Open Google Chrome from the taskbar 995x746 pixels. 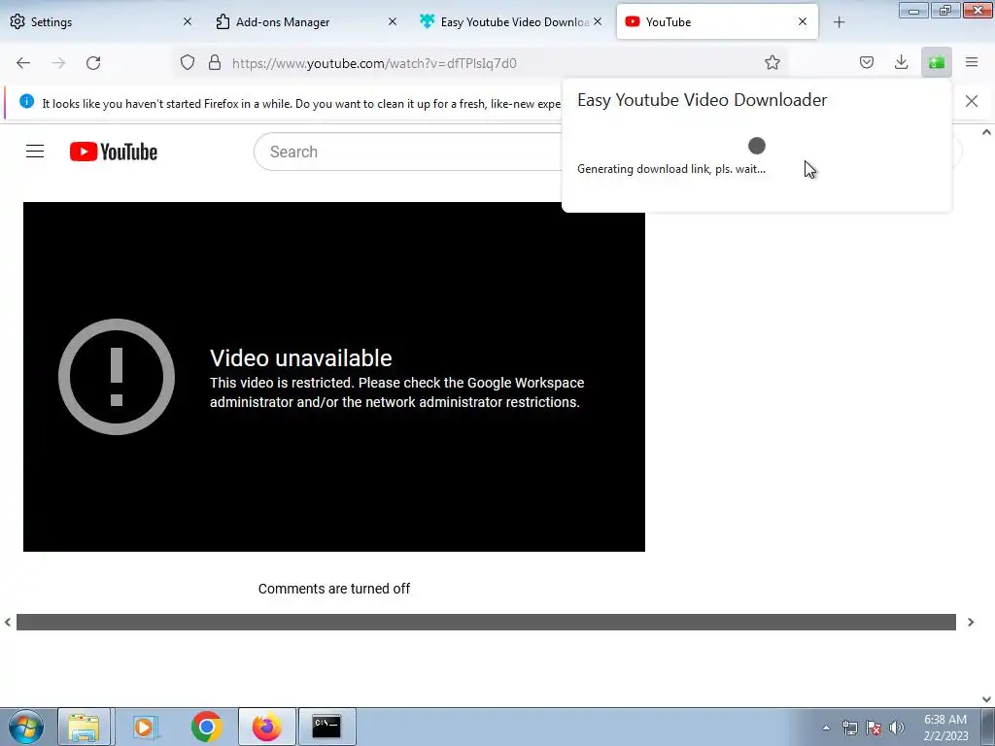click(206, 727)
